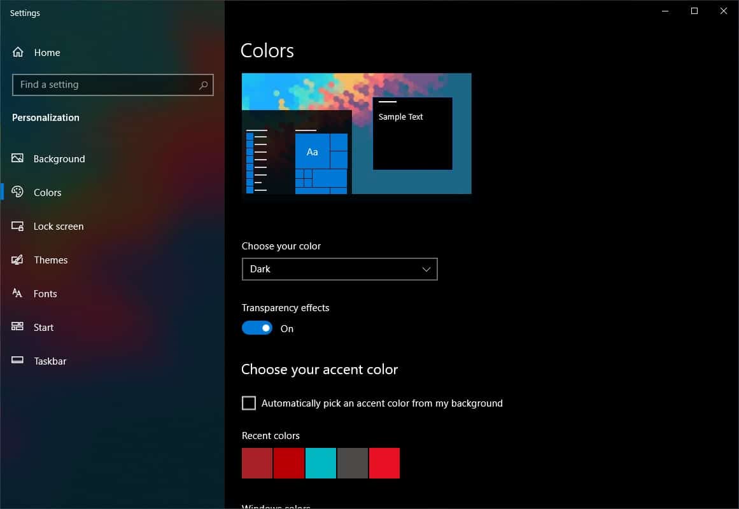Click the color preview thumbnail image
Screen dimensions: 739x509
pos(356,134)
